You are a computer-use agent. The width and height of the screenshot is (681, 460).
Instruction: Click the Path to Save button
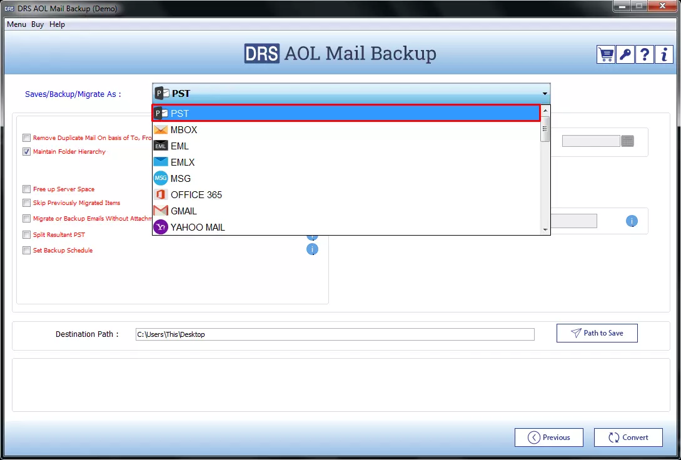click(x=597, y=333)
